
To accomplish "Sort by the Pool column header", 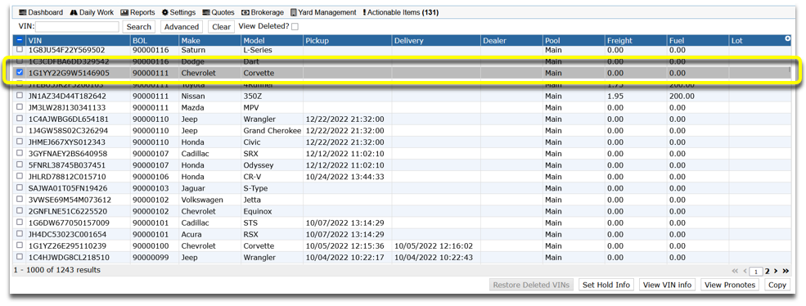I will (574, 41).
